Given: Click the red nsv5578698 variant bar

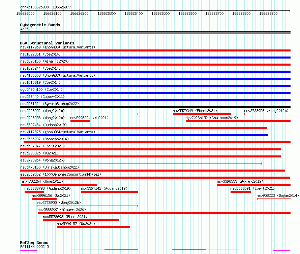Looking at the screenshot, I should coord(81,220).
